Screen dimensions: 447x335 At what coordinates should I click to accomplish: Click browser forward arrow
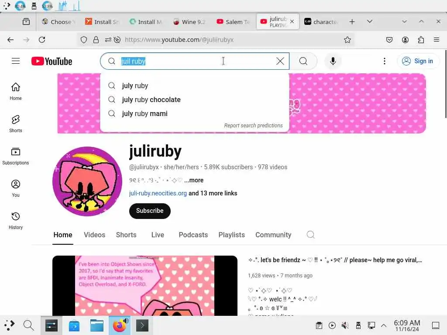click(x=26, y=40)
